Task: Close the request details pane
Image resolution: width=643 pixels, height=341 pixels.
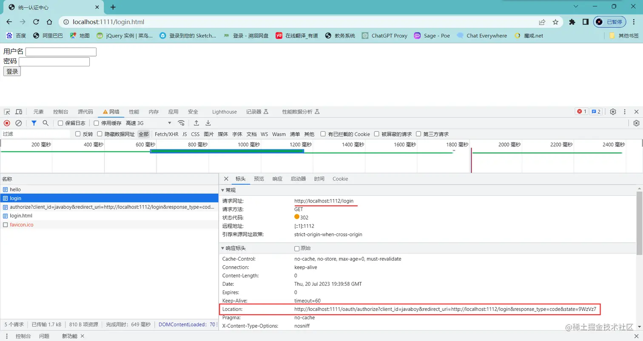Action: [x=226, y=179]
